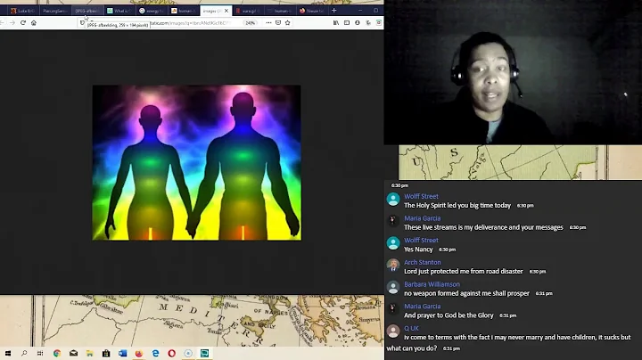This screenshot has width=642, height=360.
Task: Click Barbara Williamson's chat avatar
Action: point(393,287)
